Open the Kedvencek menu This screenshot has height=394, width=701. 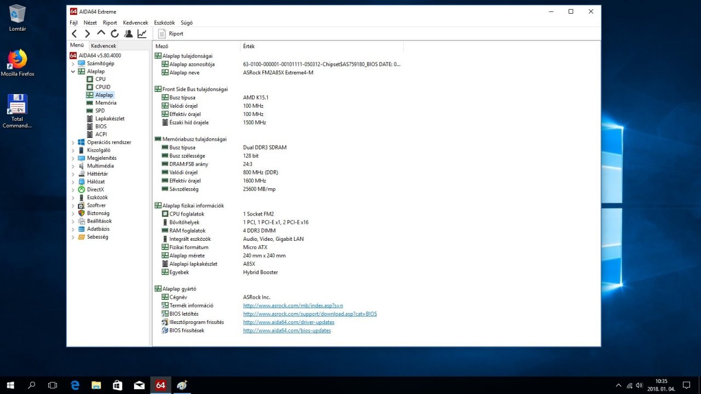click(136, 23)
